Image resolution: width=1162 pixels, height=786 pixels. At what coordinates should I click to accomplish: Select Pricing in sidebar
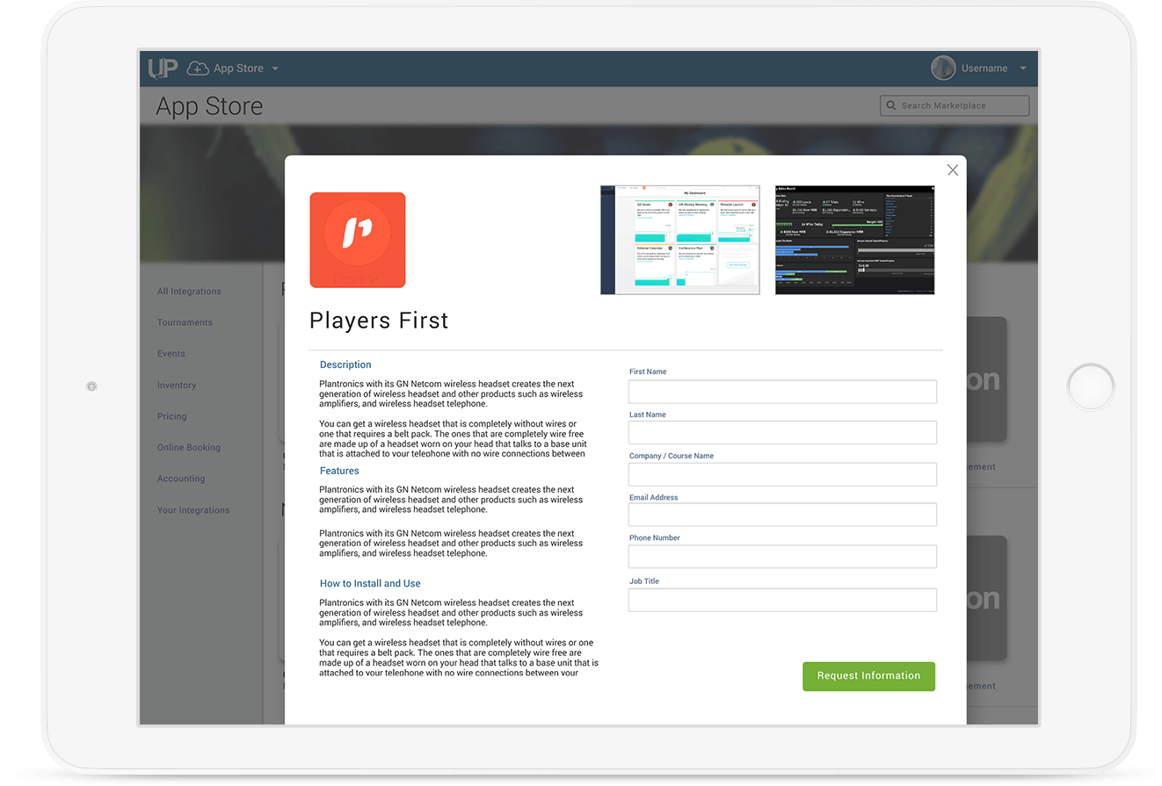172,416
